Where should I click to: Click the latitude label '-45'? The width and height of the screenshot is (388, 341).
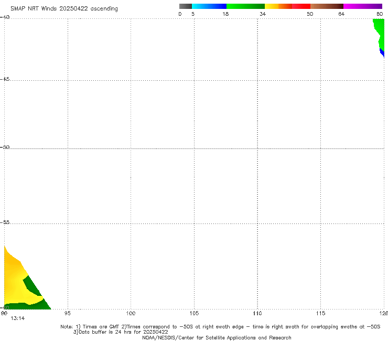[x=5, y=79]
